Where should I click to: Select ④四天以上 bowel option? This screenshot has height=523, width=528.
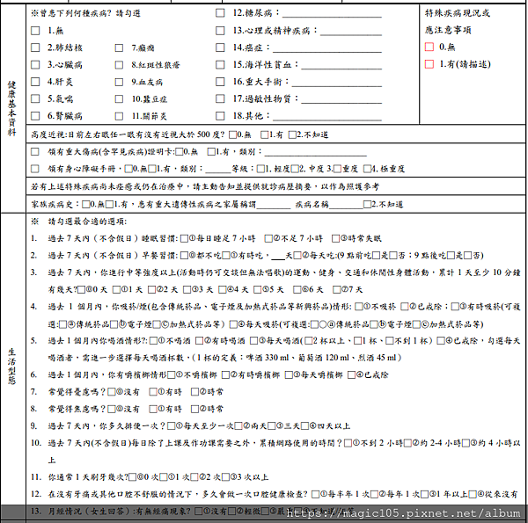coord(304,426)
